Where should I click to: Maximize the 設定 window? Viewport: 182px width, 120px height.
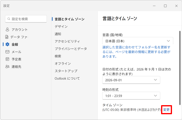pyautogui.click(x=165, y=6)
